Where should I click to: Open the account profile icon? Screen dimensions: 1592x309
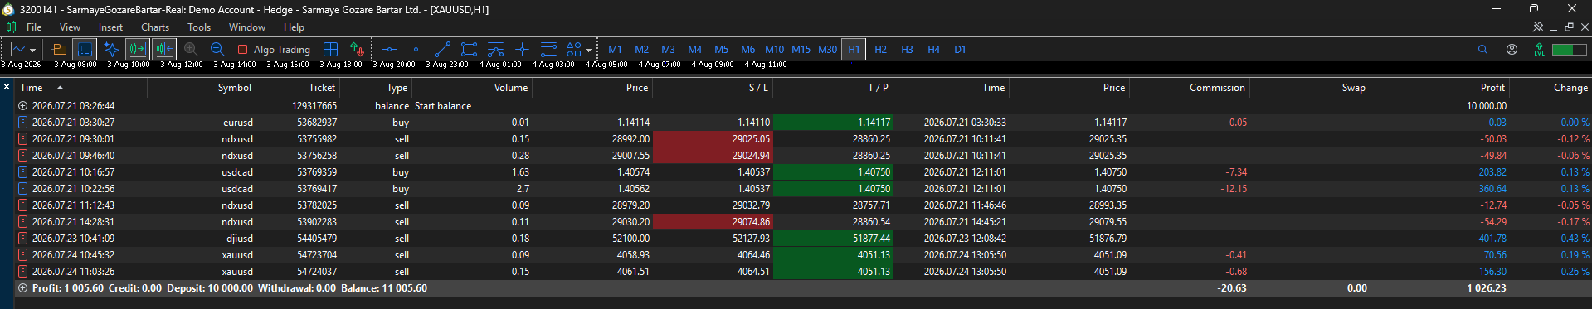tap(1512, 50)
